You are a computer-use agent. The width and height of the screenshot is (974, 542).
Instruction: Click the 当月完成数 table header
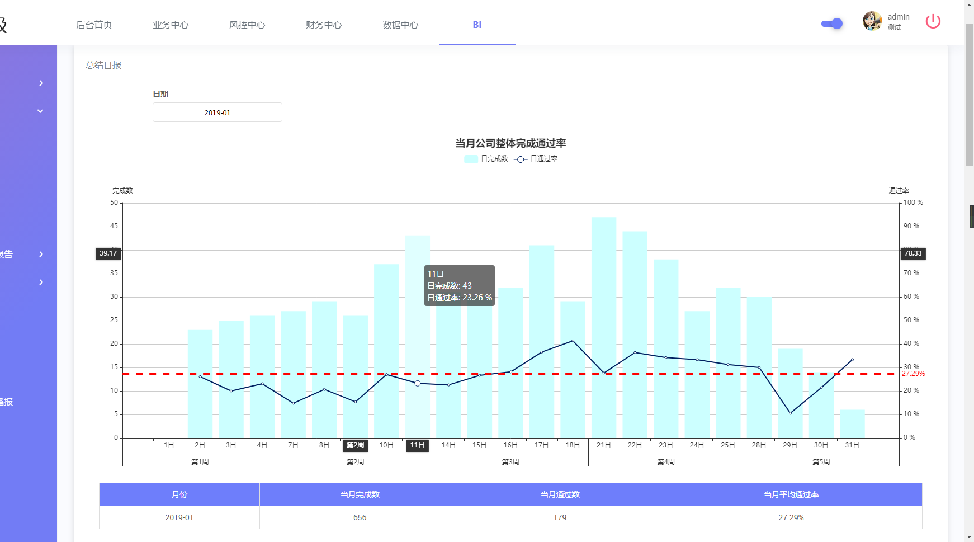[x=360, y=494]
